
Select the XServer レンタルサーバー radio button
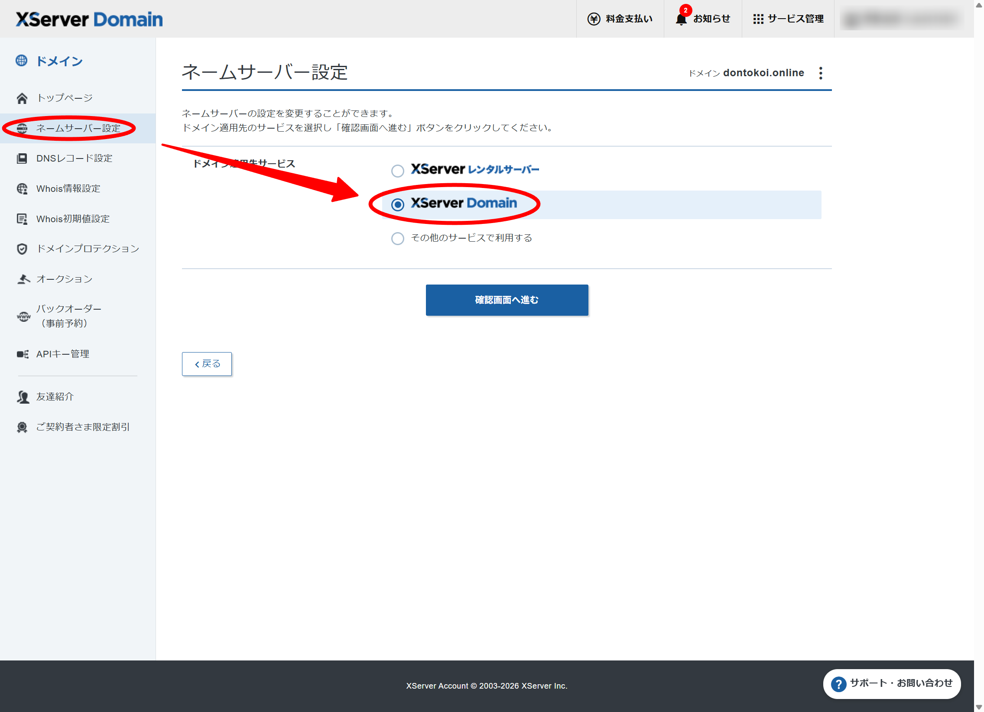point(397,171)
